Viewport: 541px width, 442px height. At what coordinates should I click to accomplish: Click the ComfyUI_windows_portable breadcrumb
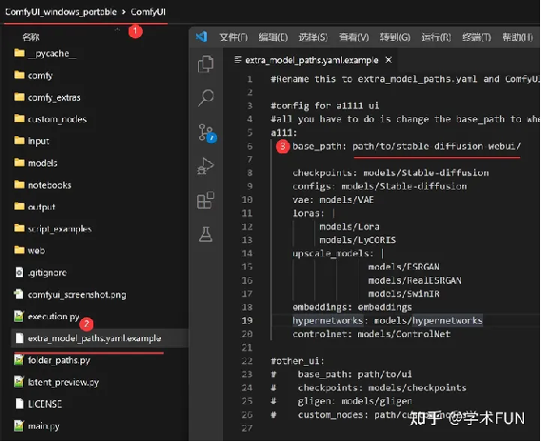[61, 12]
